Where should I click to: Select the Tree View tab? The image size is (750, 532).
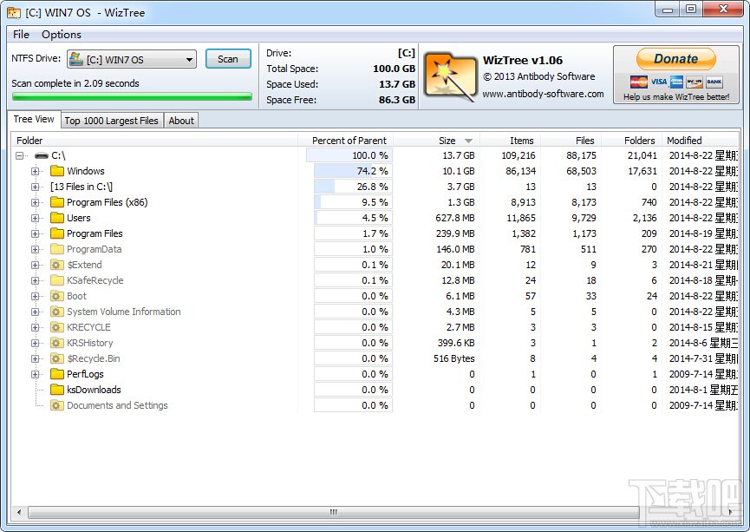(34, 119)
